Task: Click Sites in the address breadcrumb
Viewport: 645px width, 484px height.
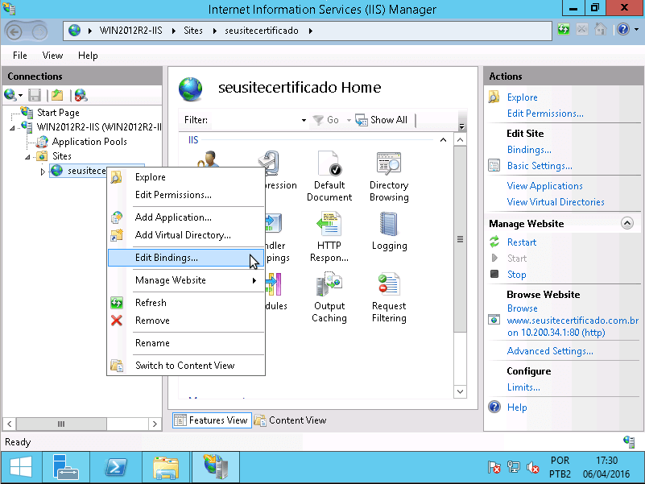Action: [x=193, y=31]
